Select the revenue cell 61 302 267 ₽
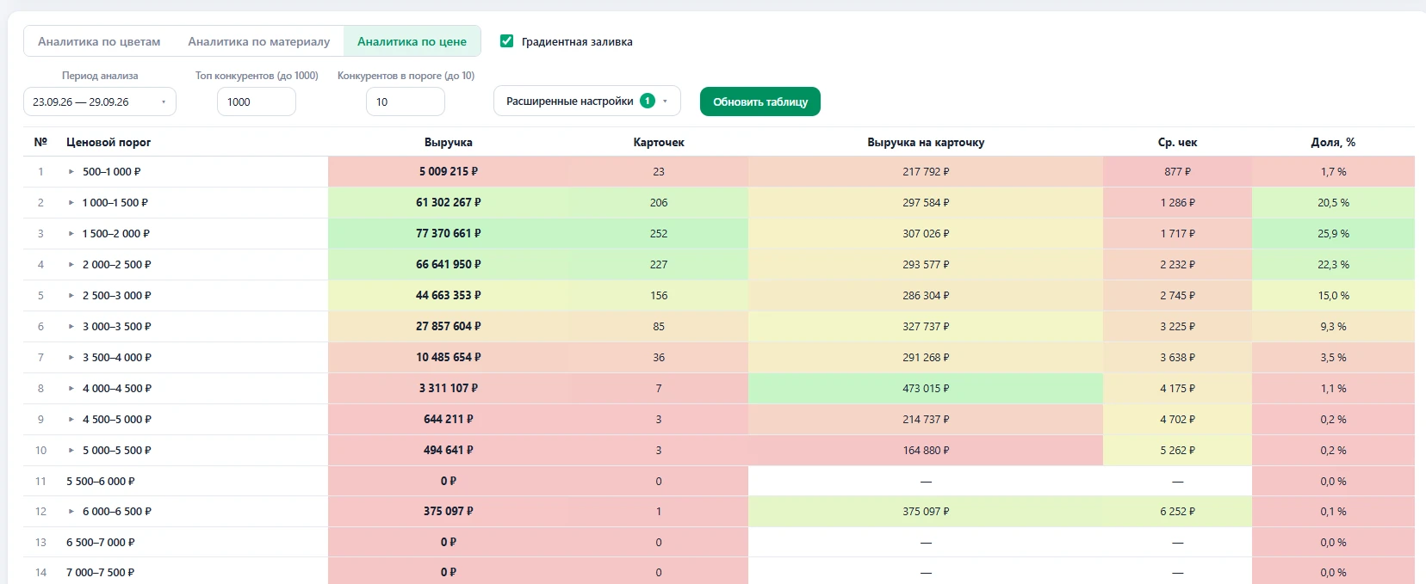 pyautogui.click(x=449, y=203)
